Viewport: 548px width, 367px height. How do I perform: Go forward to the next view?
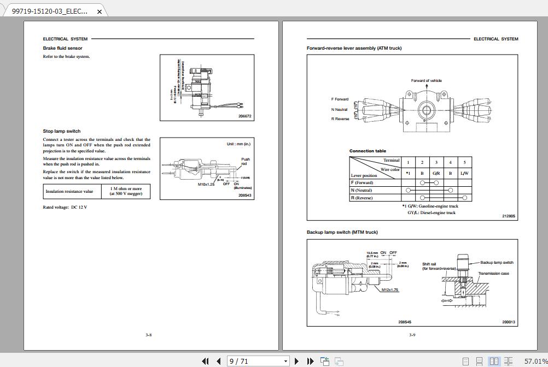coord(339,361)
